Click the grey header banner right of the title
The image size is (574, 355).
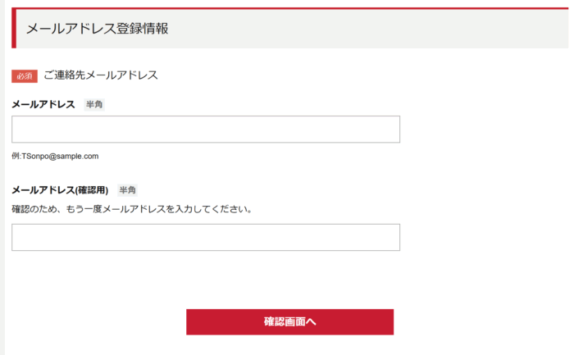pos(369,29)
